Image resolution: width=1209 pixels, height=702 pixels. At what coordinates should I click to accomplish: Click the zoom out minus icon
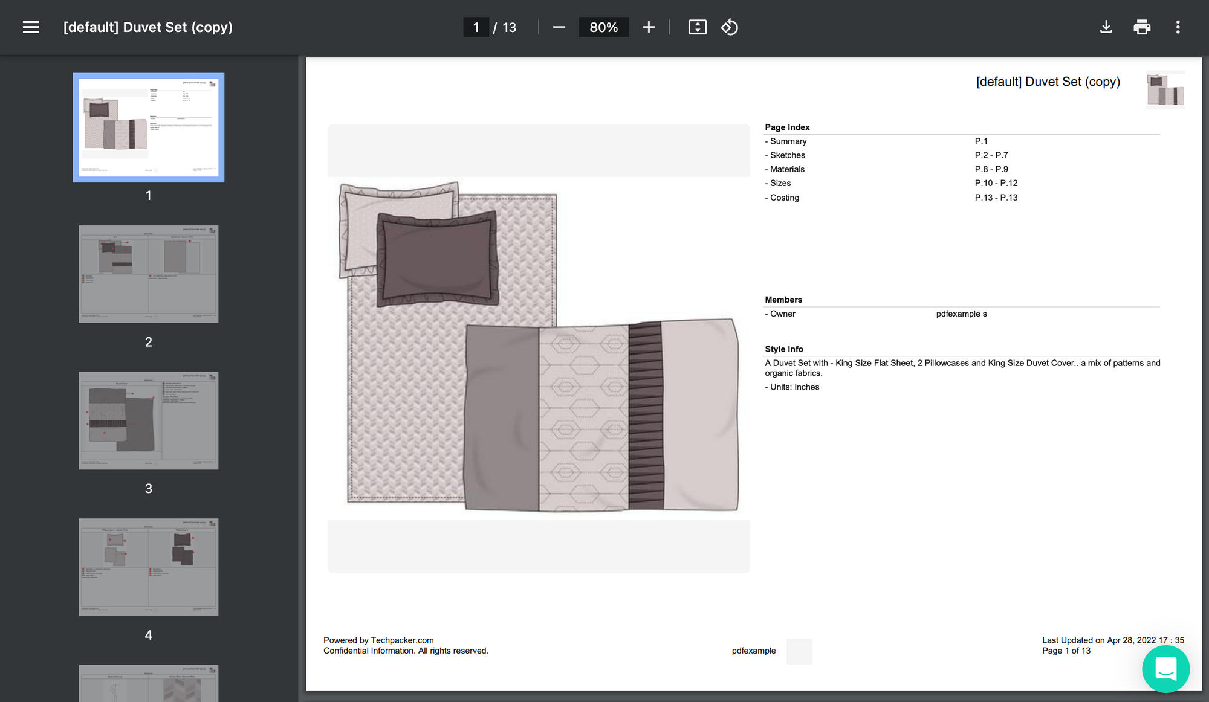point(559,27)
